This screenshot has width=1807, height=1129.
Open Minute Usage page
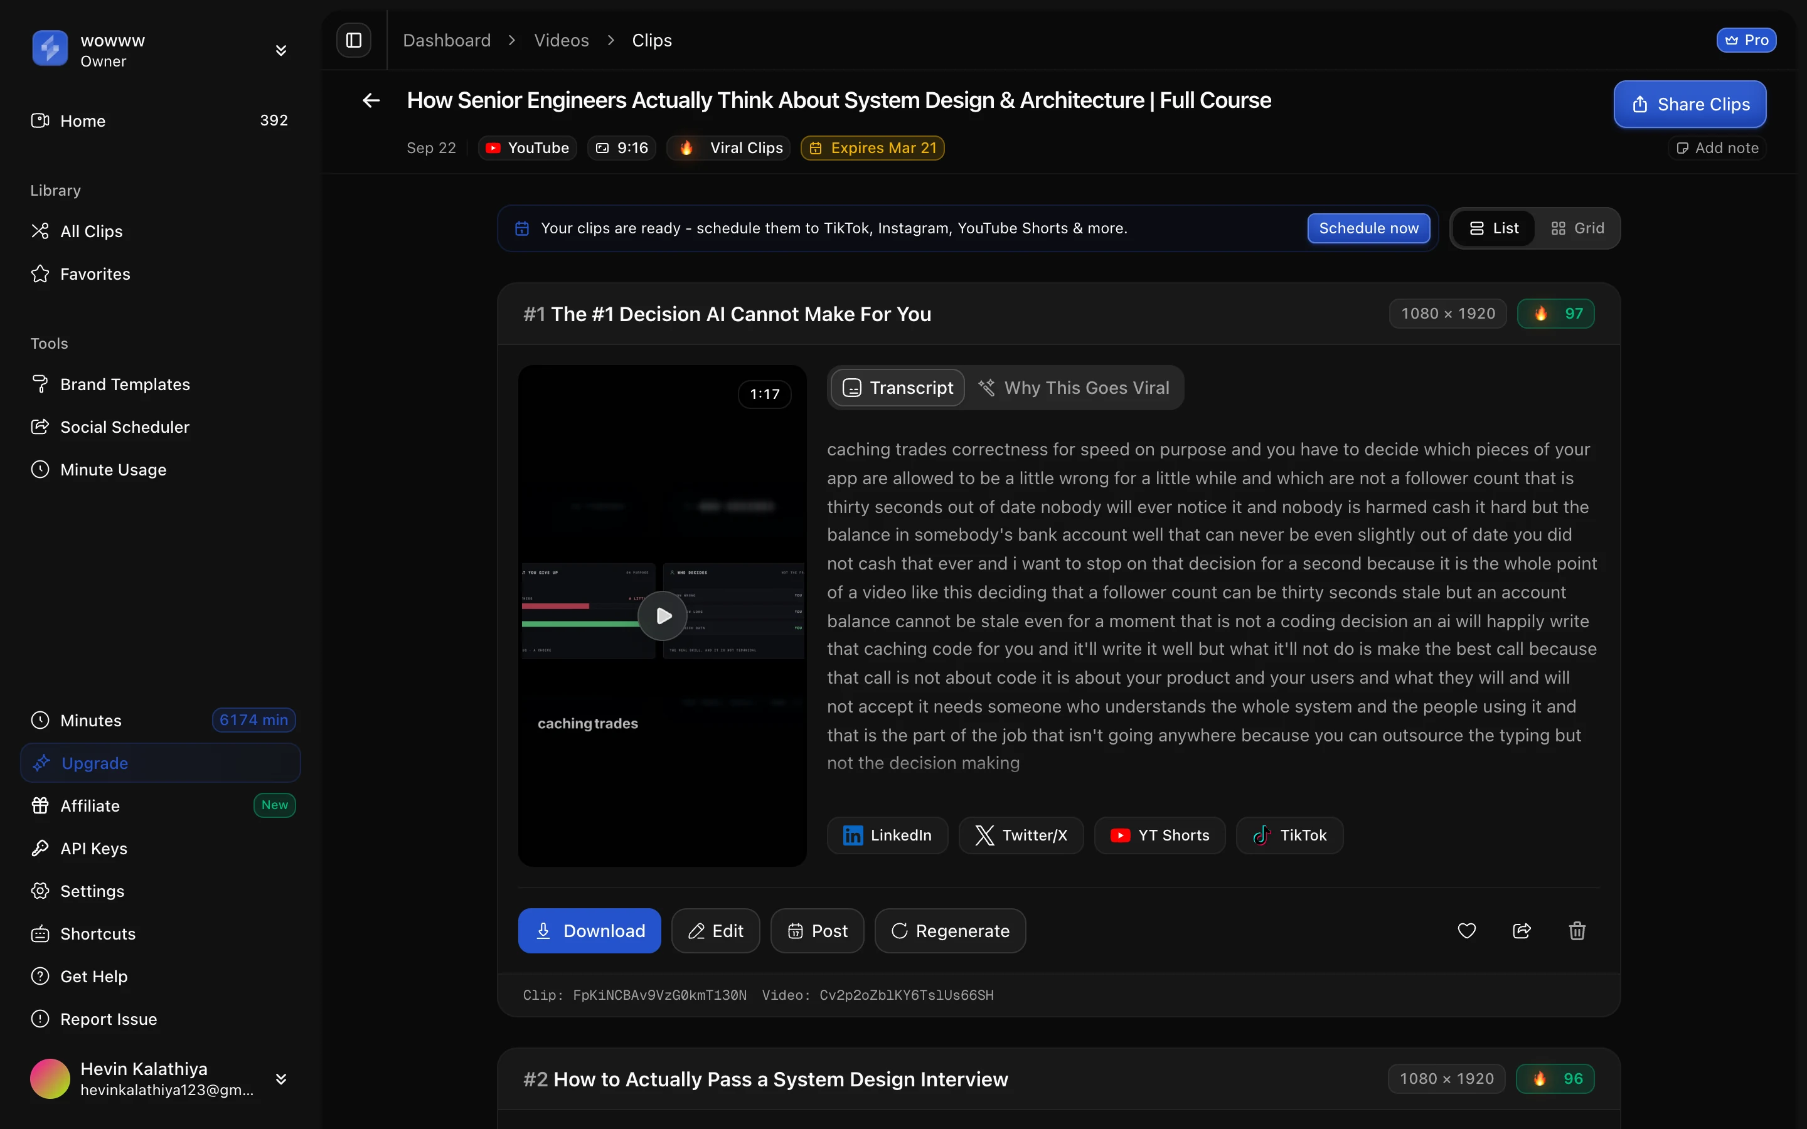pyautogui.click(x=161, y=470)
